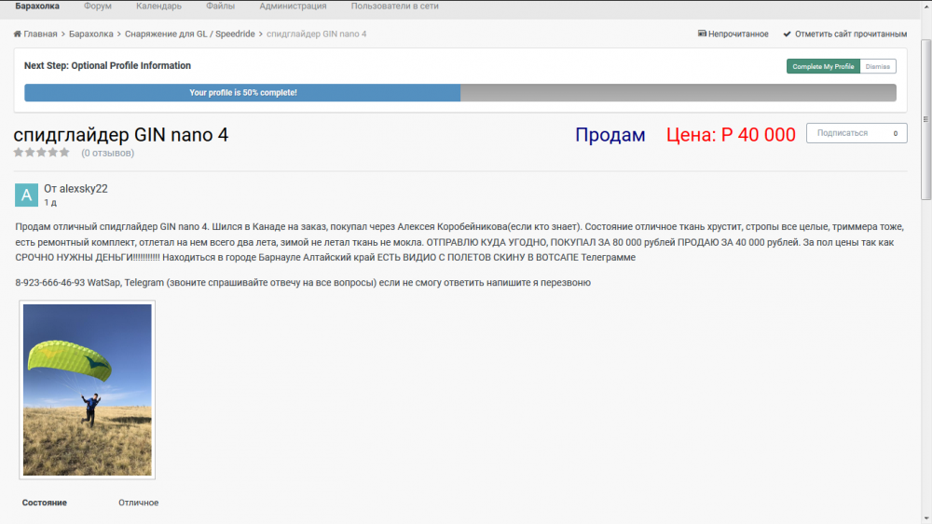Click the Подписаться button
Image resolution: width=932 pixels, height=524 pixels.
pyautogui.click(x=843, y=133)
